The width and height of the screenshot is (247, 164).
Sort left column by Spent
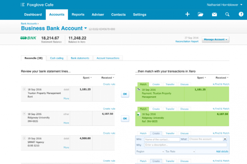pos(87,78)
